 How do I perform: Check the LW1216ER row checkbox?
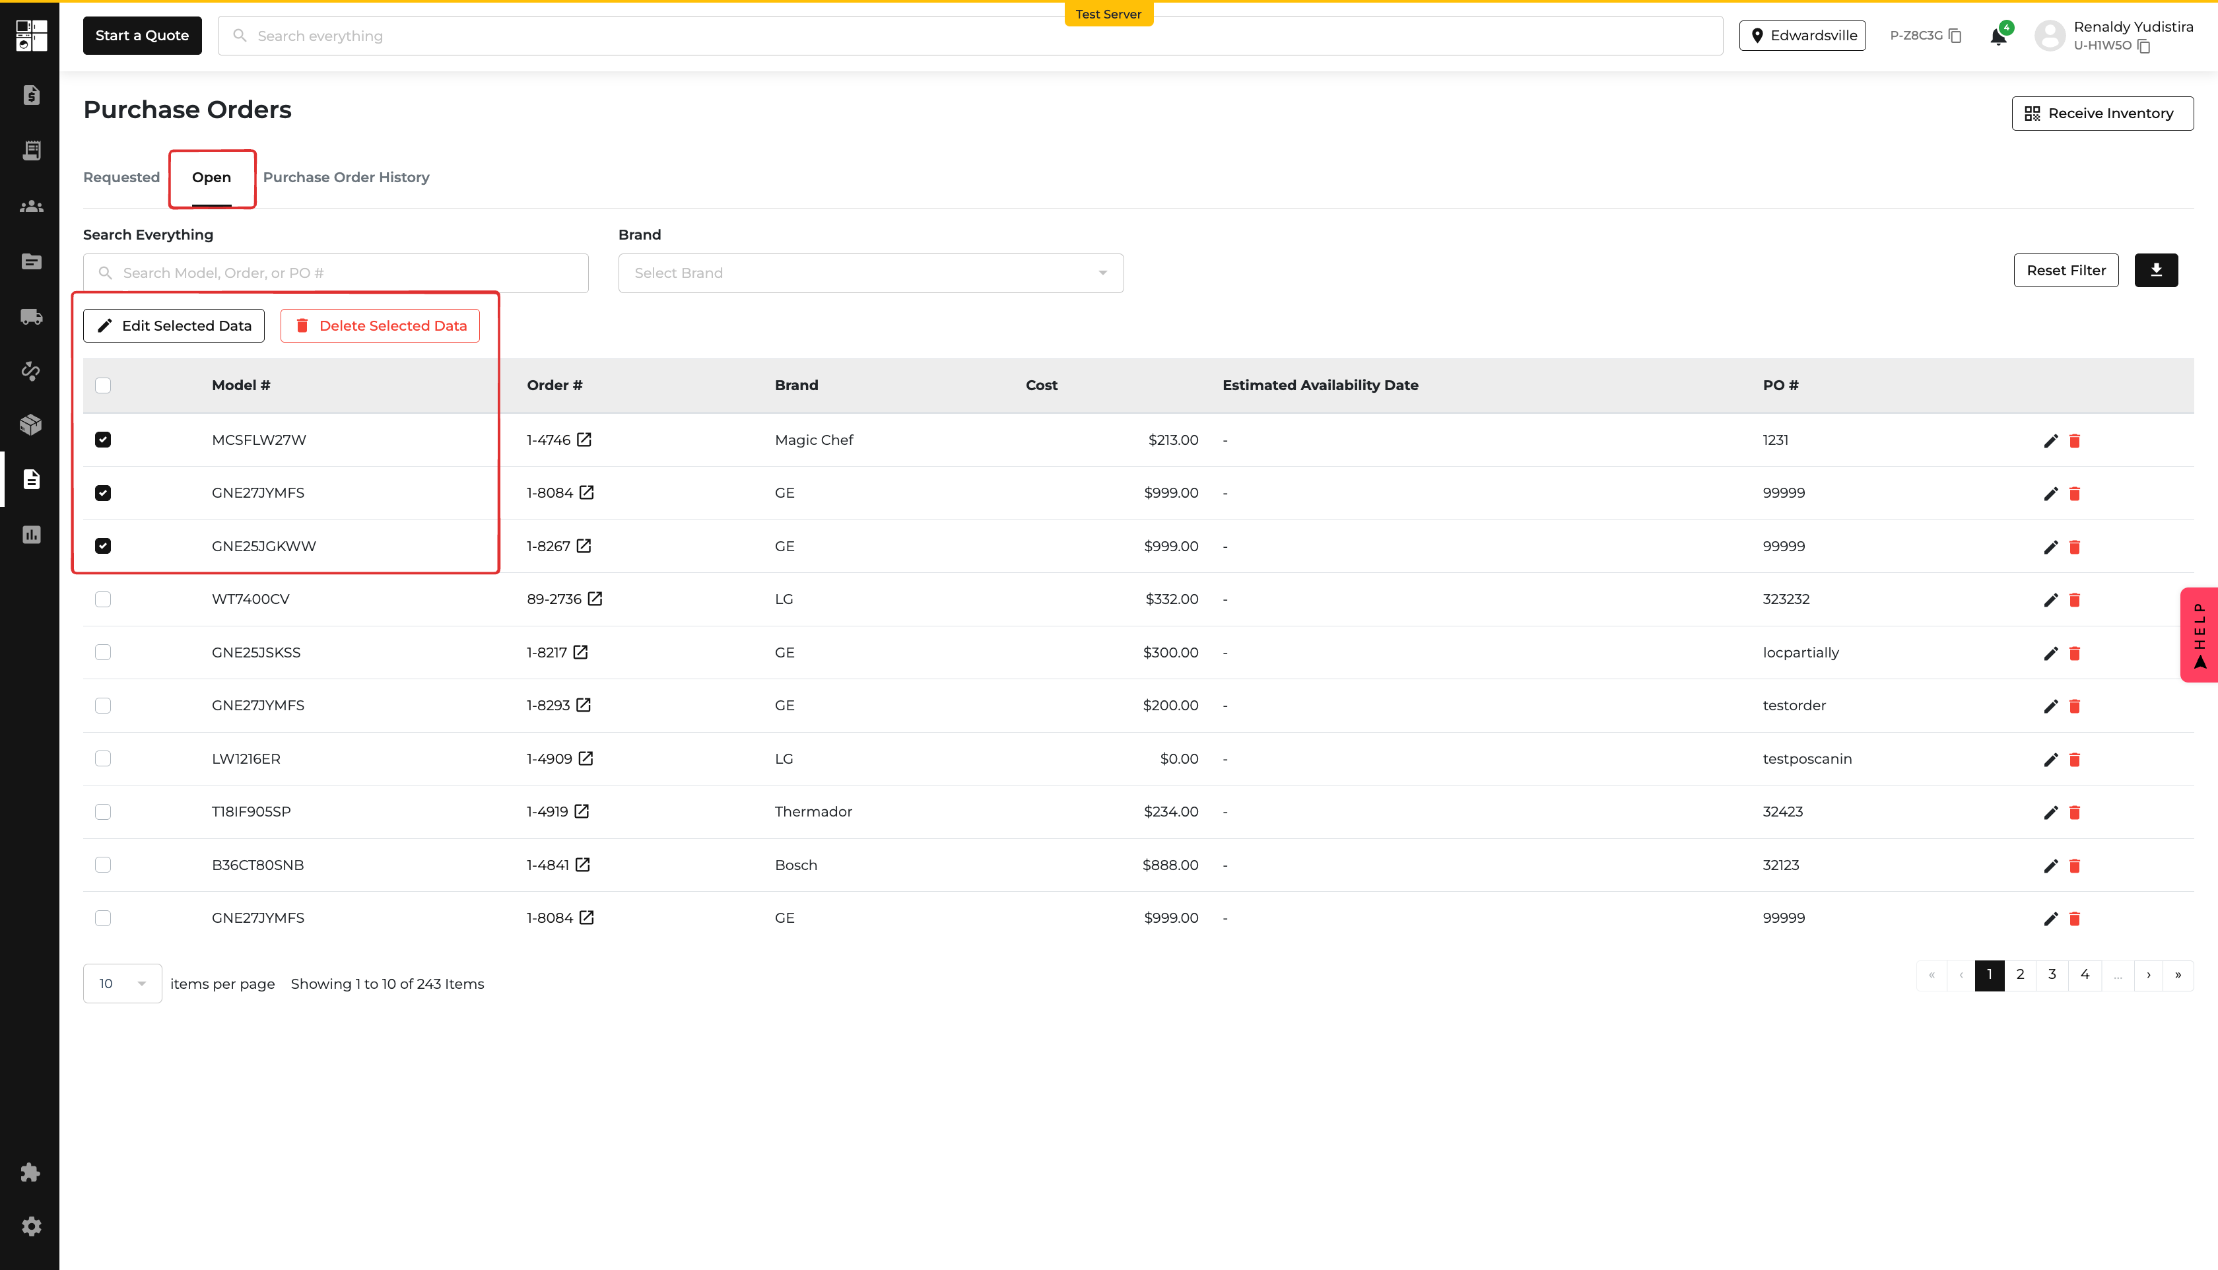[103, 759]
